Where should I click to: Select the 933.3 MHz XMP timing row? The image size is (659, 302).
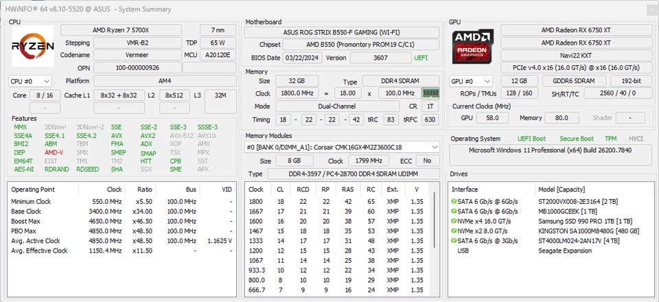[338, 270]
